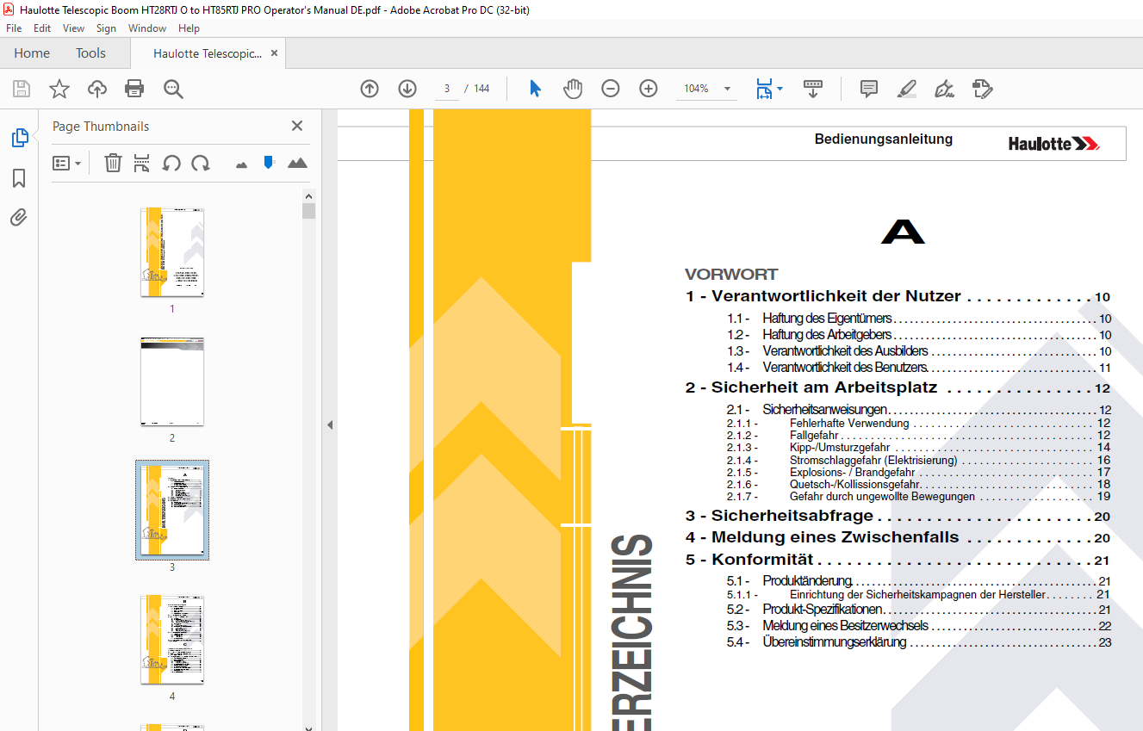This screenshot has width=1143, height=731.
Task: Open the find text magnifier
Action: coord(173,89)
